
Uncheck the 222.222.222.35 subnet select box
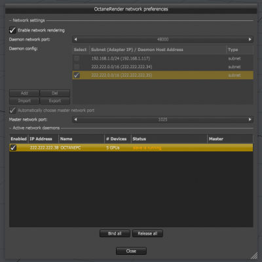coord(77,75)
